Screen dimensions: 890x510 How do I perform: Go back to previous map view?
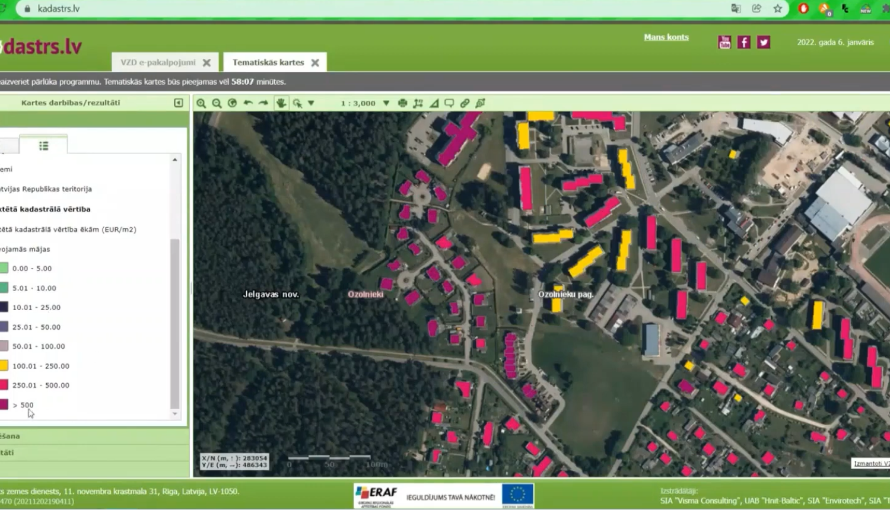(x=248, y=103)
